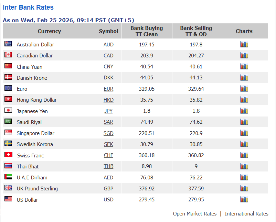This screenshot has height=222, width=276.
Task: Click the Inter Bank Rates heading
Action: pos(28,7)
